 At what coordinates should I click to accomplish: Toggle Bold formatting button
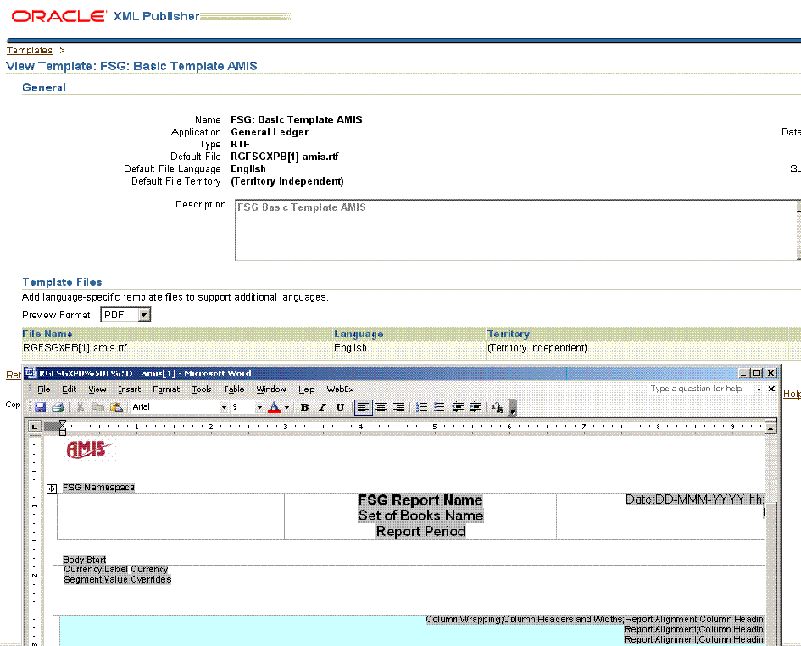[x=304, y=407]
